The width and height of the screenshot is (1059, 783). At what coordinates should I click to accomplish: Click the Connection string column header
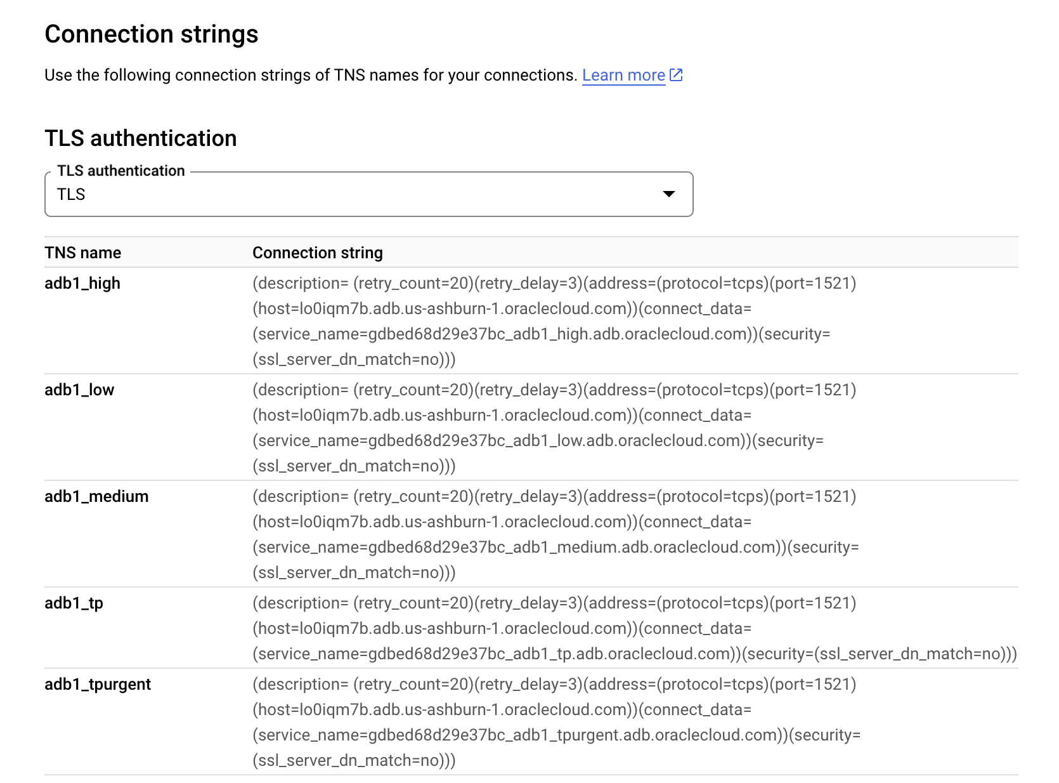click(x=318, y=253)
